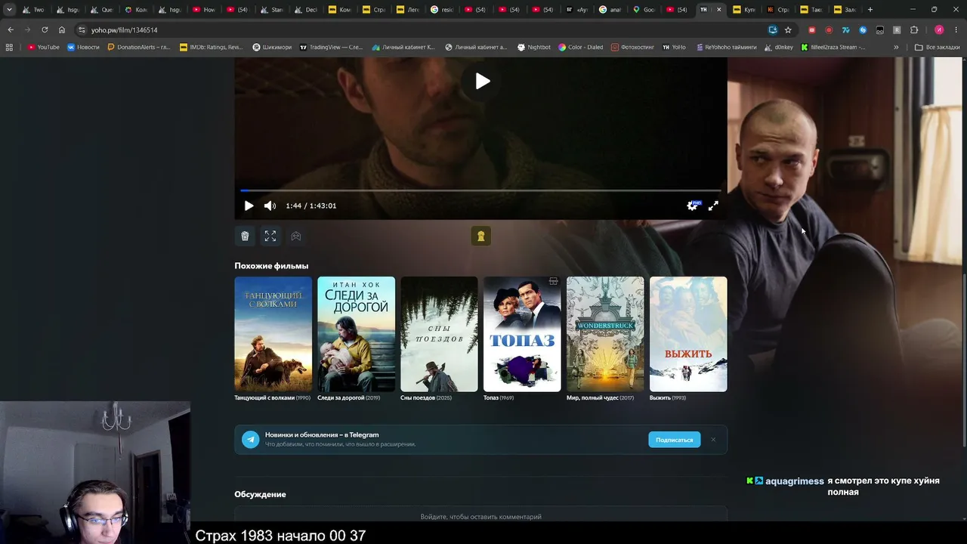Open the Extensions puzzle-piece menu
The image size is (967, 544).
(914, 30)
